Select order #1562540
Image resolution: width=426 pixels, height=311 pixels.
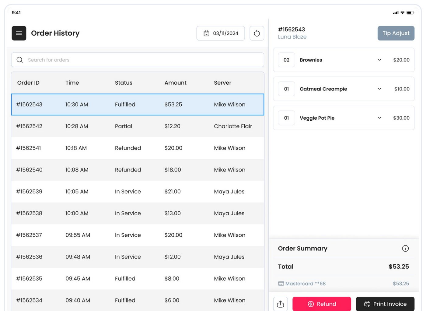(x=138, y=170)
